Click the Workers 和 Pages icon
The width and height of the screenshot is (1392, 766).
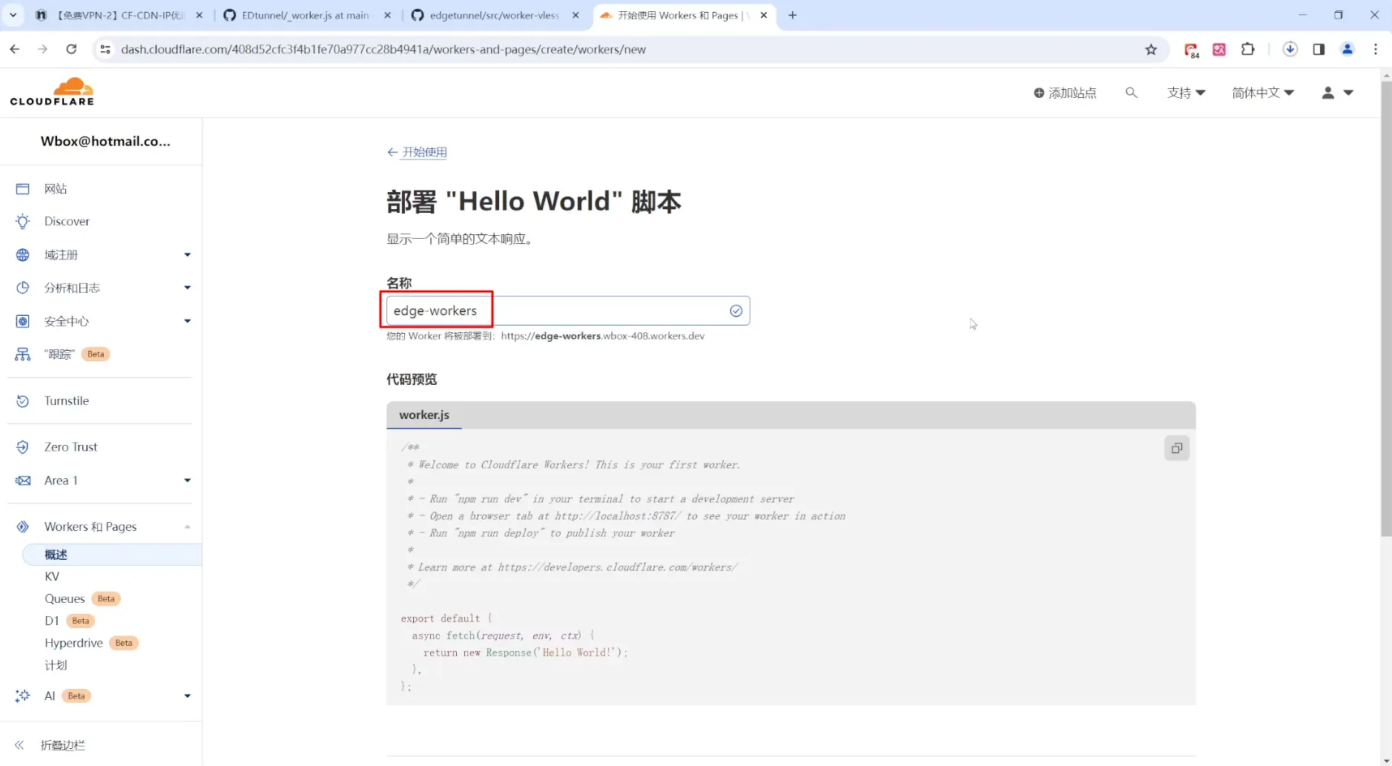tap(23, 526)
